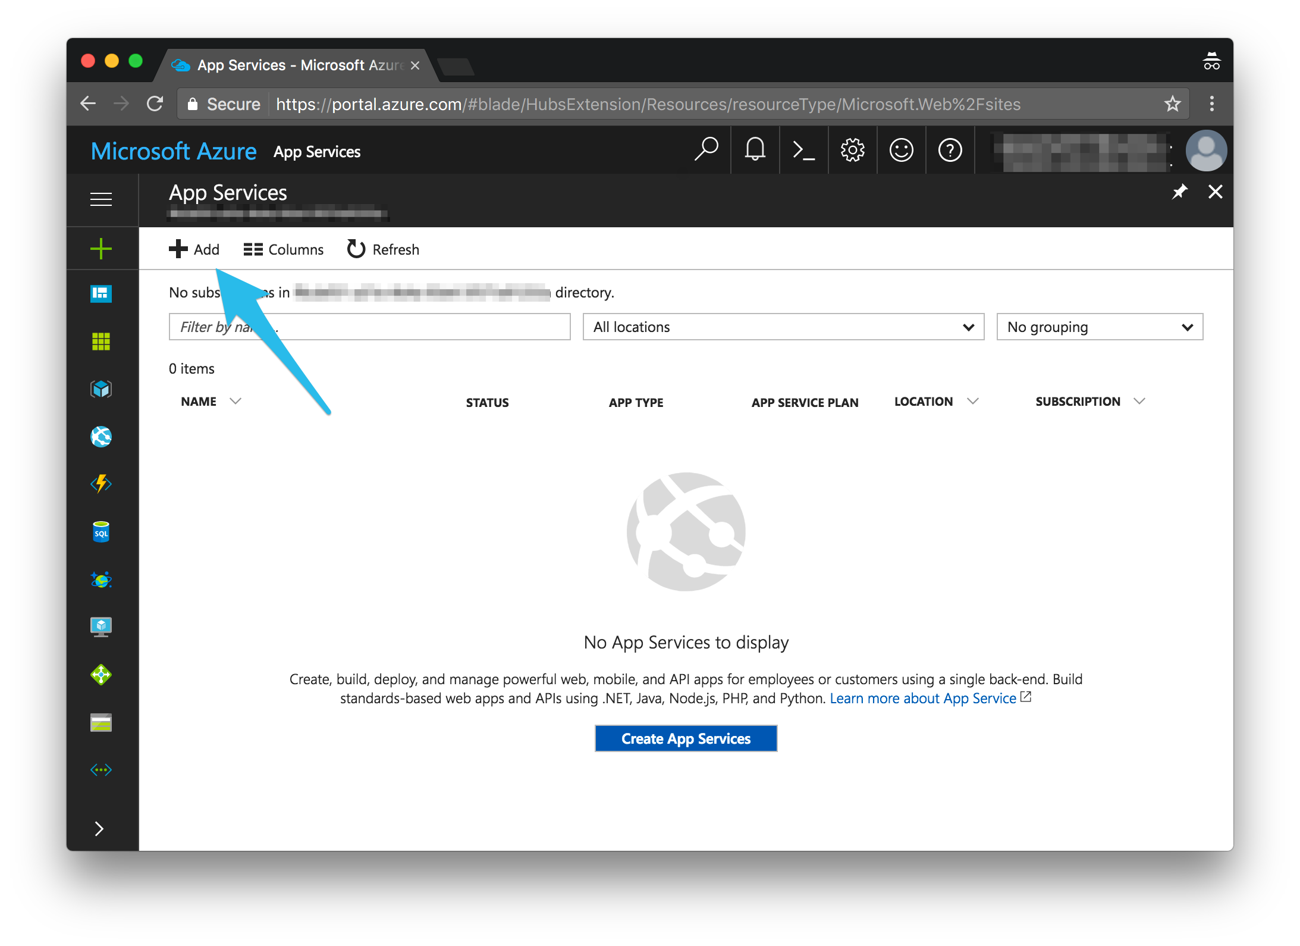Open Load balancers green diamond icon
This screenshot has height=946, width=1300.
click(x=101, y=675)
